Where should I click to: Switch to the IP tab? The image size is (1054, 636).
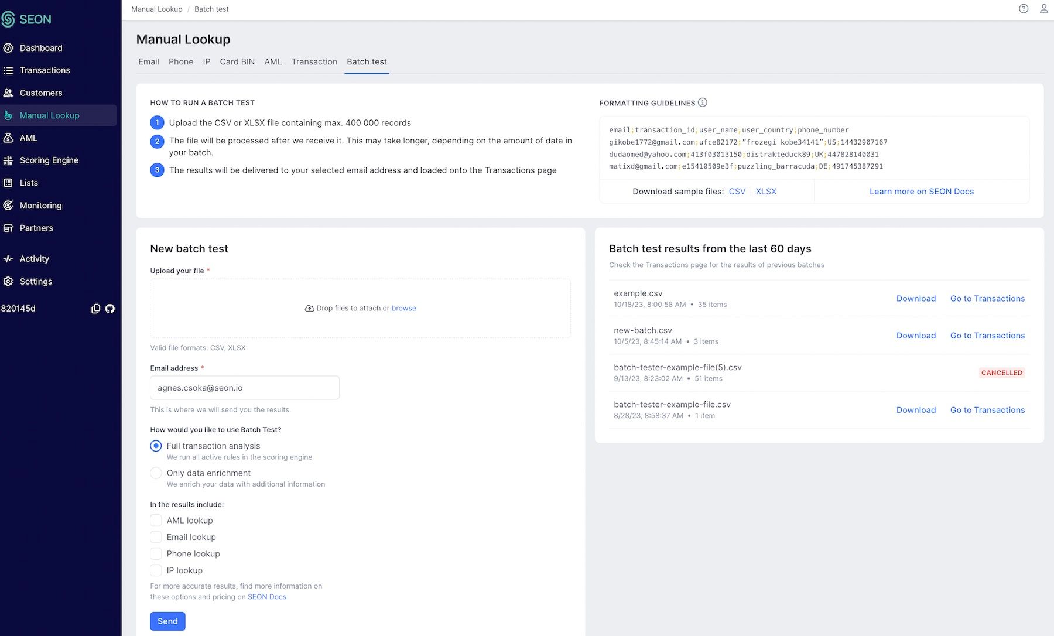click(x=207, y=62)
